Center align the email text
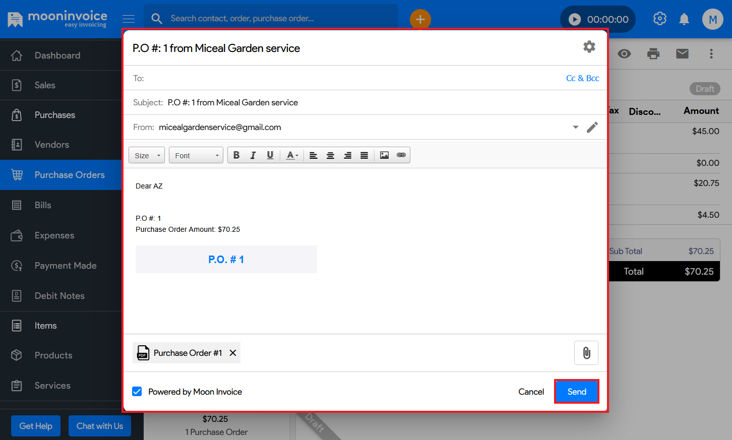Screen dimensions: 732x440 coord(330,155)
